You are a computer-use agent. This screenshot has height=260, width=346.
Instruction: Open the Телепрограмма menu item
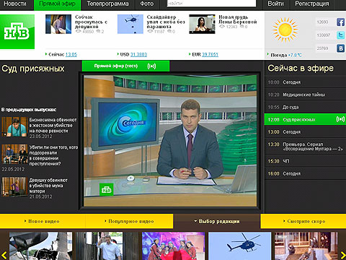(107, 4)
